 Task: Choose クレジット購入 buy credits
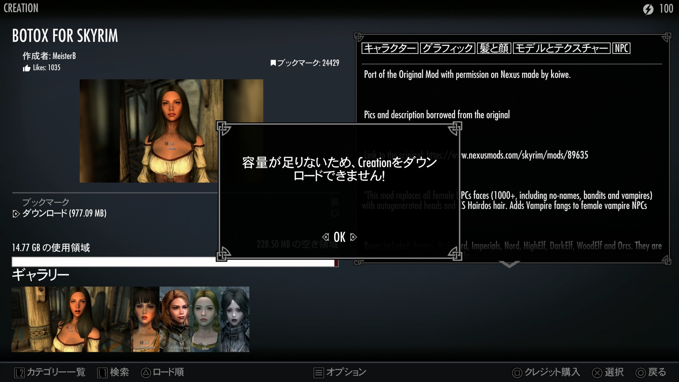(552, 372)
